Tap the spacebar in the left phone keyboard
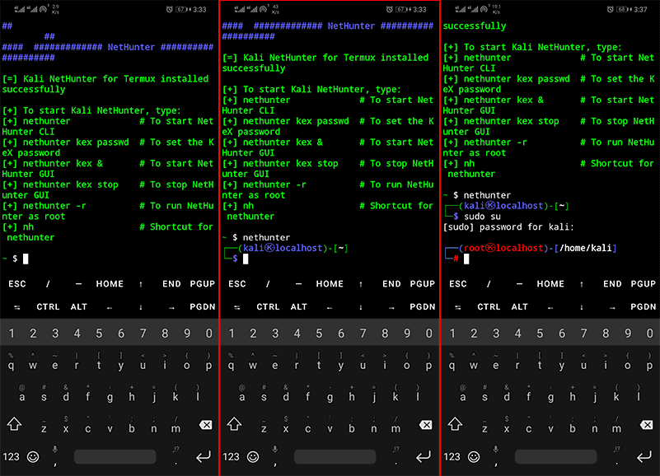The image size is (660, 476). (115, 456)
